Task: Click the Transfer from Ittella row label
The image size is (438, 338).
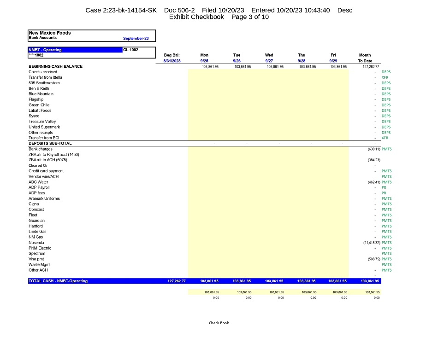Action: pyautogui.click(x=45, y=77)
